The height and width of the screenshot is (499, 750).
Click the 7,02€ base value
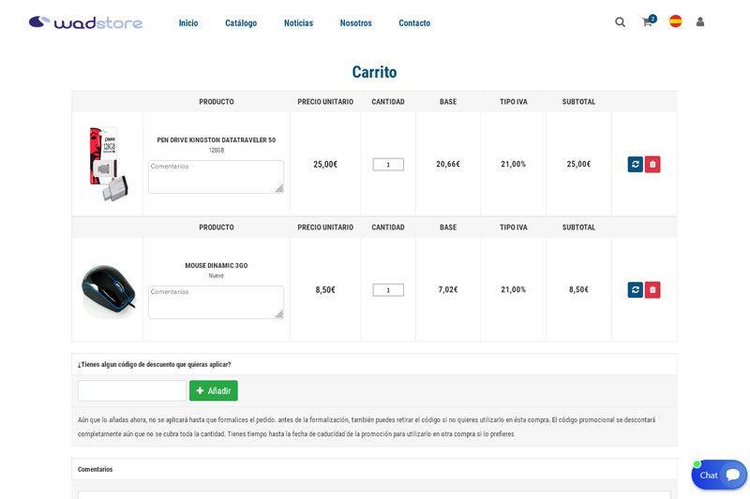448,289
